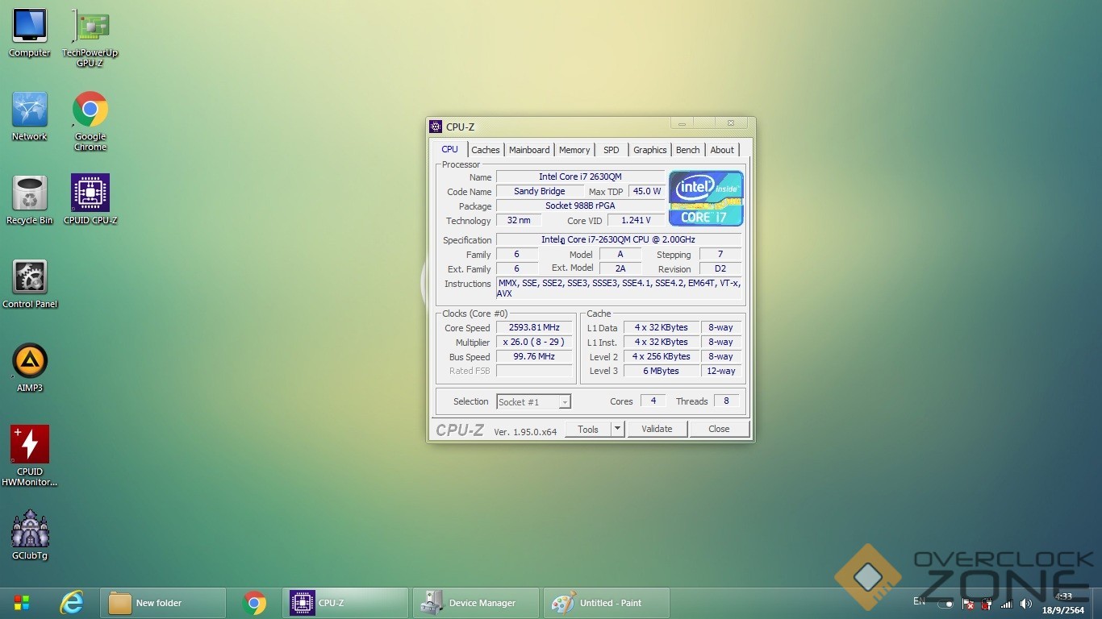The height and width of the screenshot is (619, 1102).
Task: Open the Memory tab
Action: coord(574,150)
